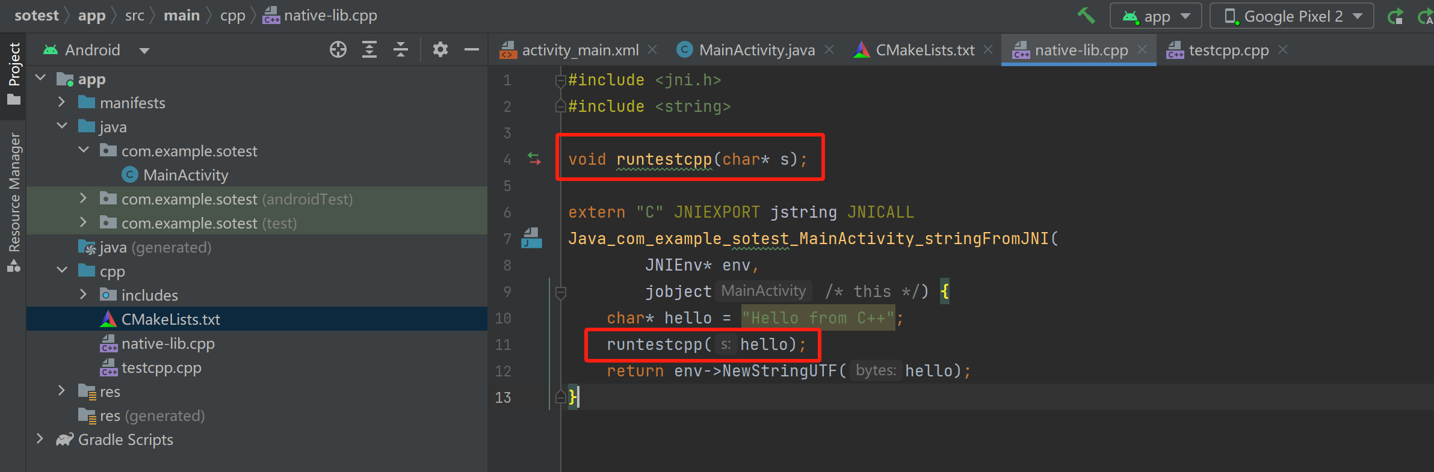The height and width of the screenshot is (472, 1434).
Task: Open the Resource Manager side tab
Action: click(x=13, y=201)
